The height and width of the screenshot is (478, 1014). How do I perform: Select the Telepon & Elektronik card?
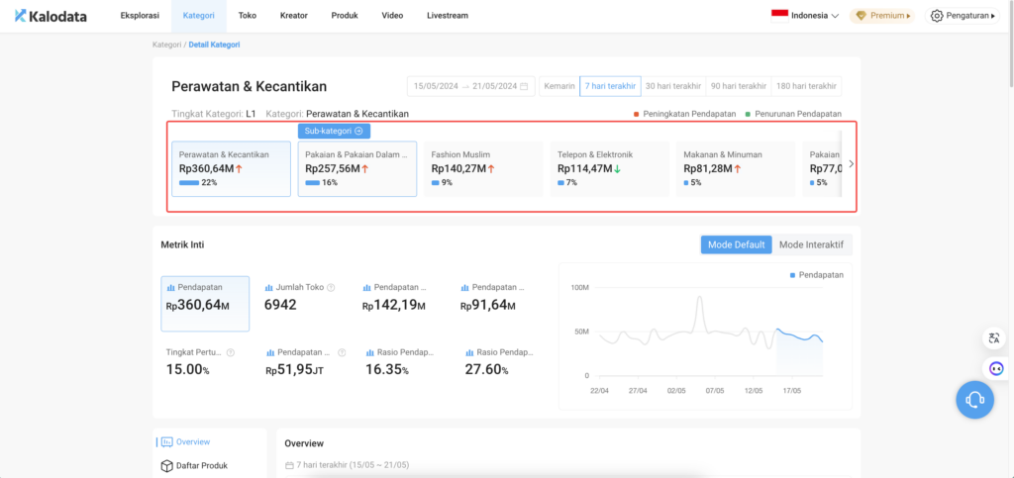[610, 168]
